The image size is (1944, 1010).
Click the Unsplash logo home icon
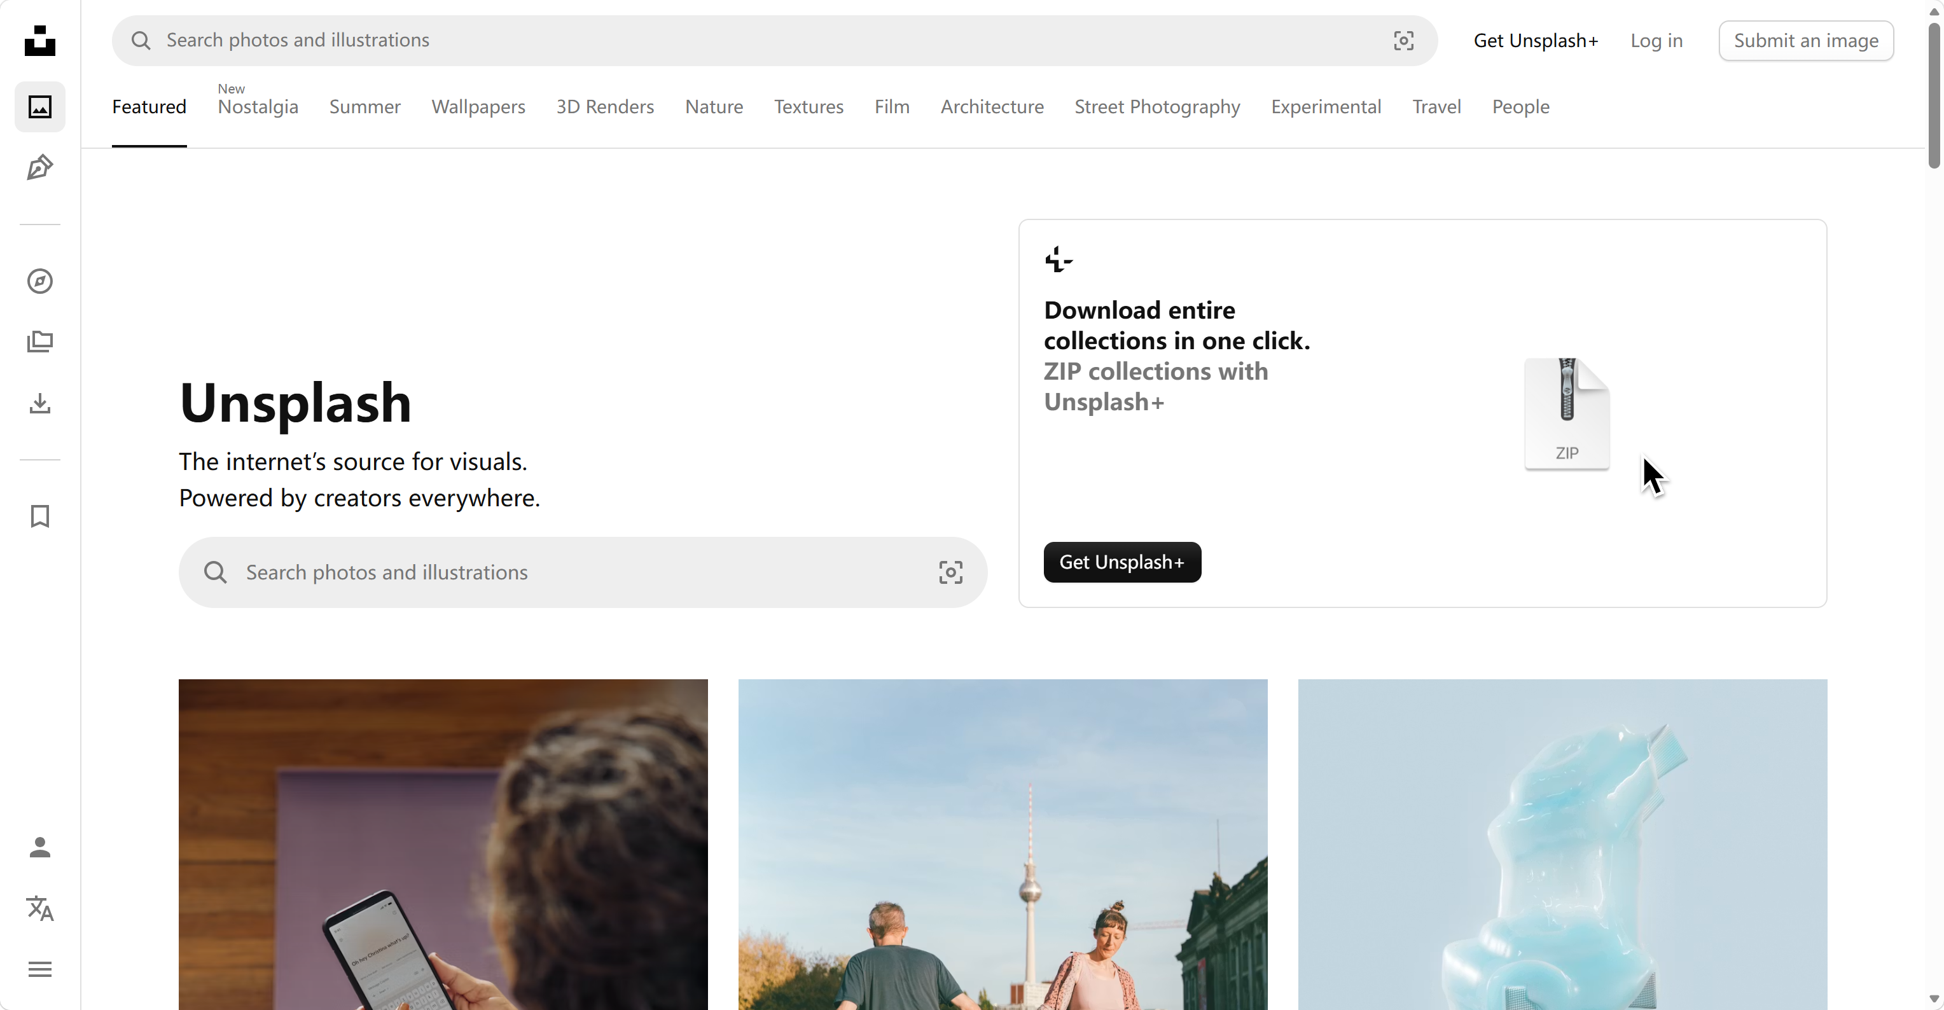pos(40,41)
